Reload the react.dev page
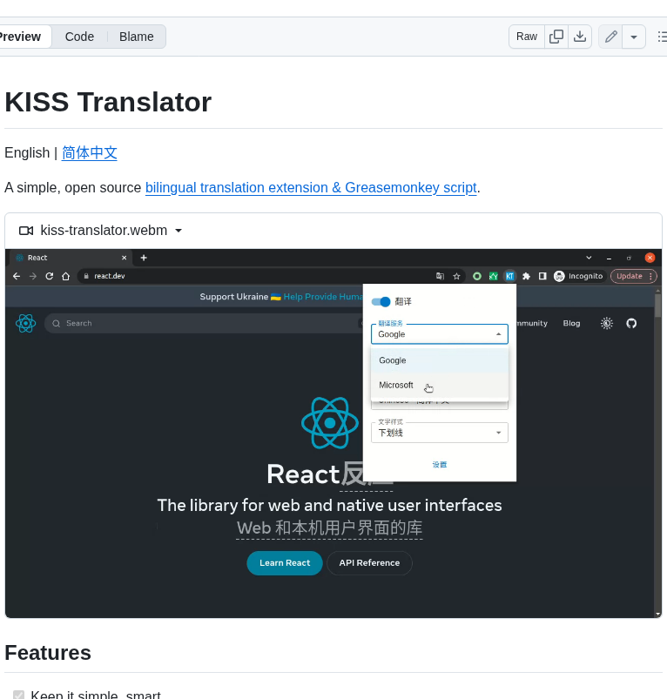667x699 pixels. point(50,277)
